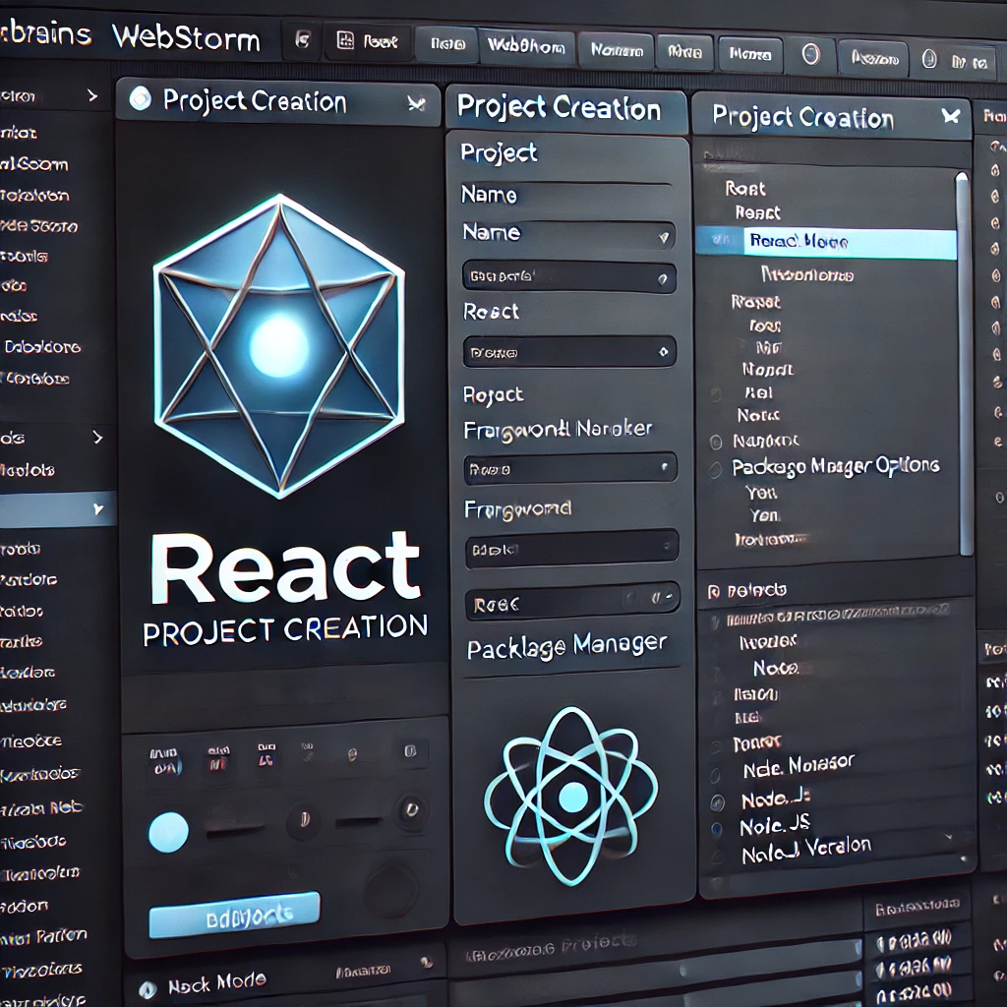Click the PROJECT CREATION caption under the React wordmark
The width and height of the screenshot is (1007, 1007).
pyautogui.click(x=285, y=630)
